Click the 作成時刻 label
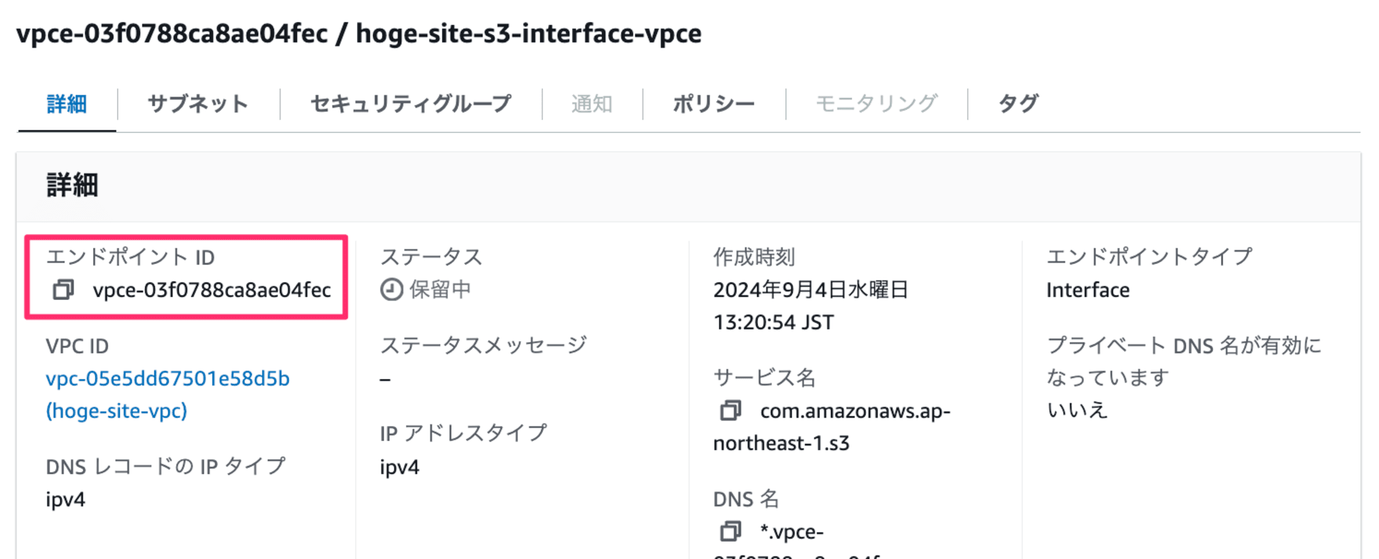 [x=754, y=256]
